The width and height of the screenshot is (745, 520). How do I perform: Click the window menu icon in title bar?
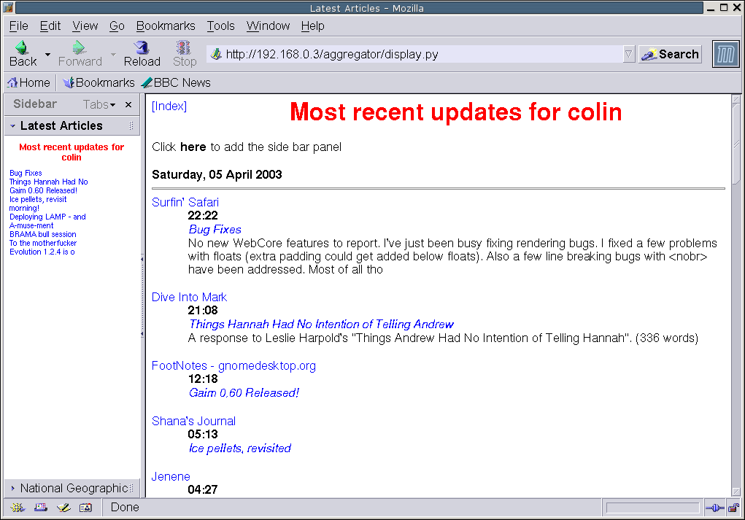tap(8, 7)
